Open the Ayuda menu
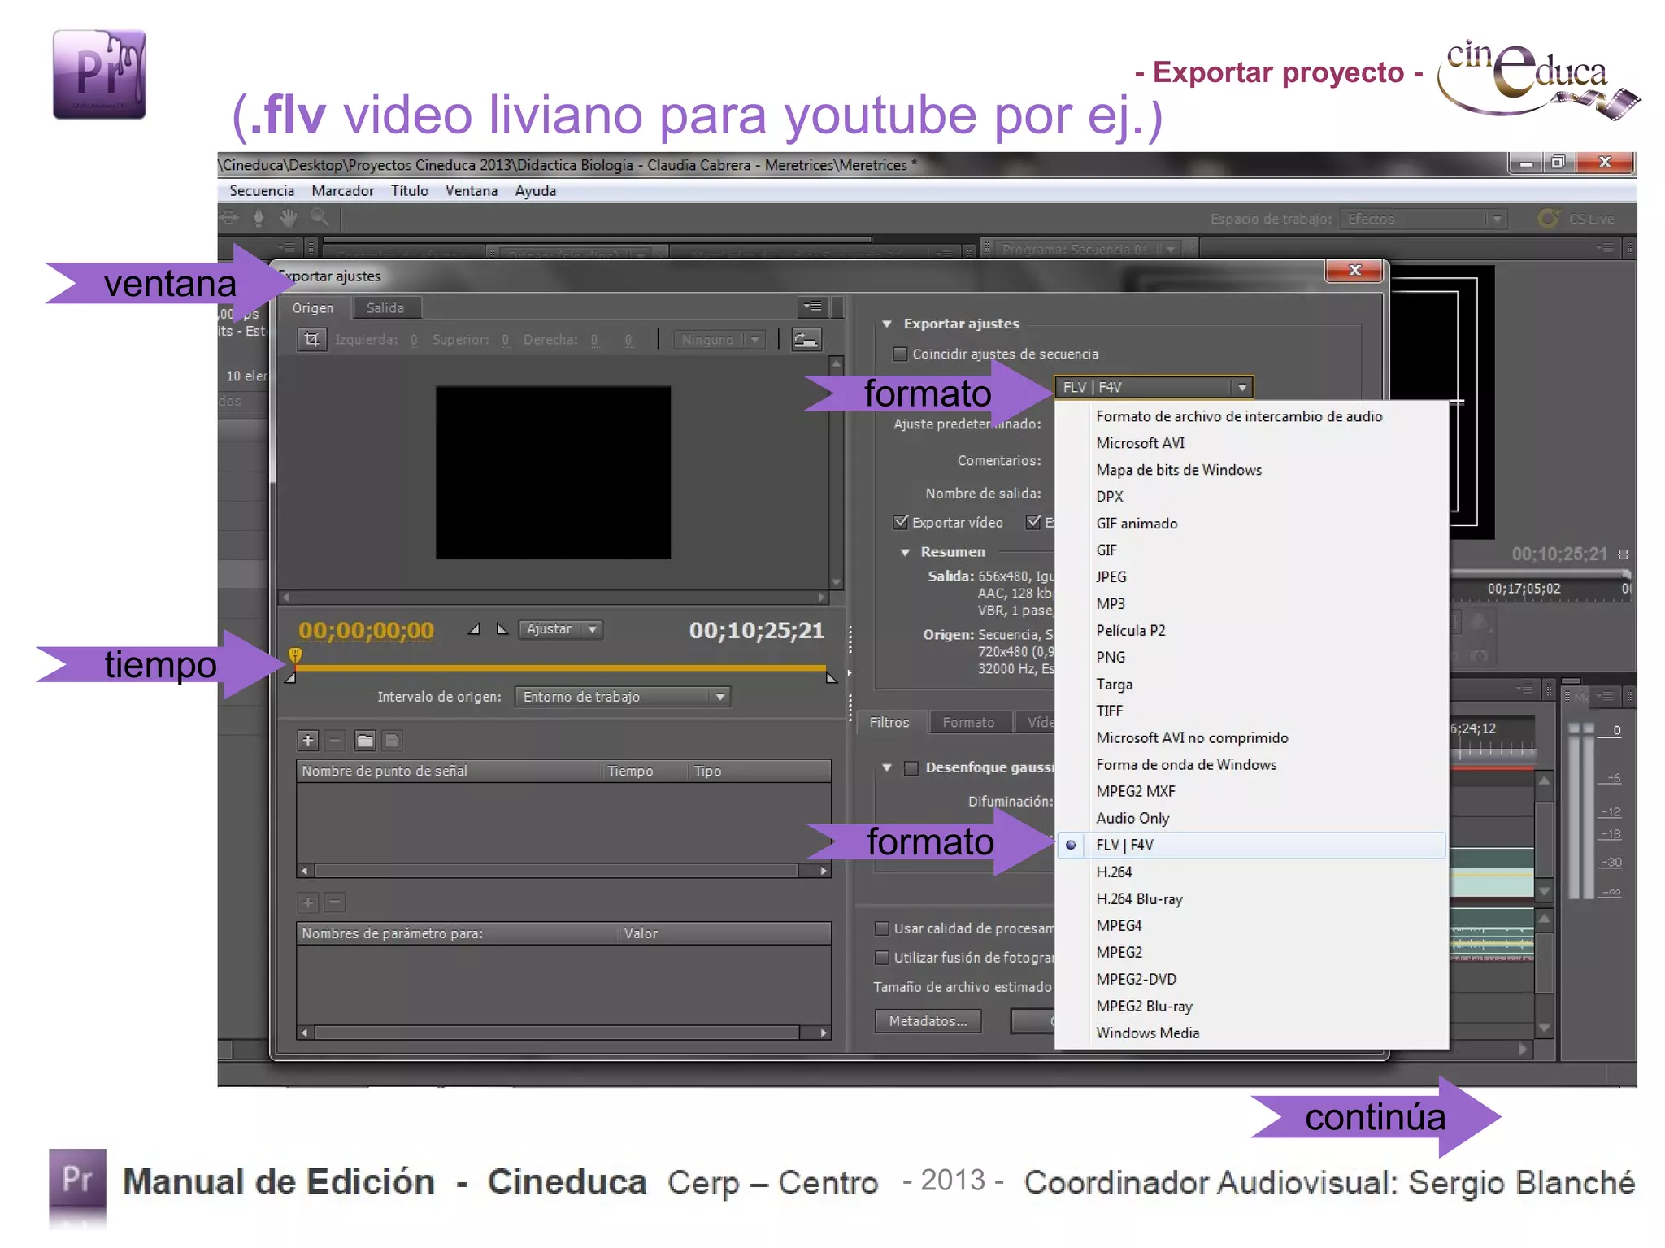The height and width of the screenshot is (1248, 1665). (535, 191)
